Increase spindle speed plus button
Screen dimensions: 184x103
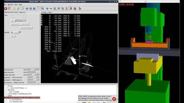14,36
